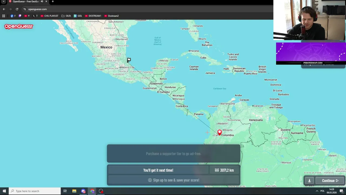The height and width of the screenshot is (195, 346).
Task: Click the Miami city label
Action: 202,39
